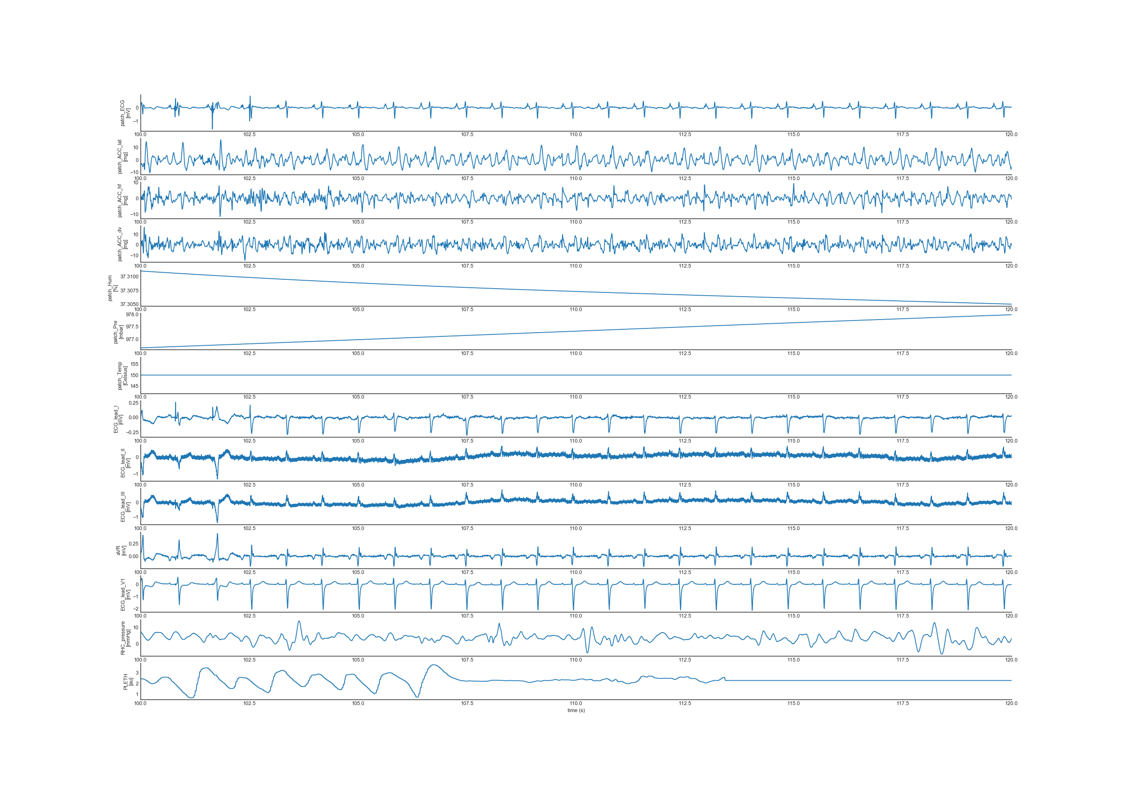Click the 37.3100 tick on humidity plot
1124x786 pixels.
click(x=129, y=277)
